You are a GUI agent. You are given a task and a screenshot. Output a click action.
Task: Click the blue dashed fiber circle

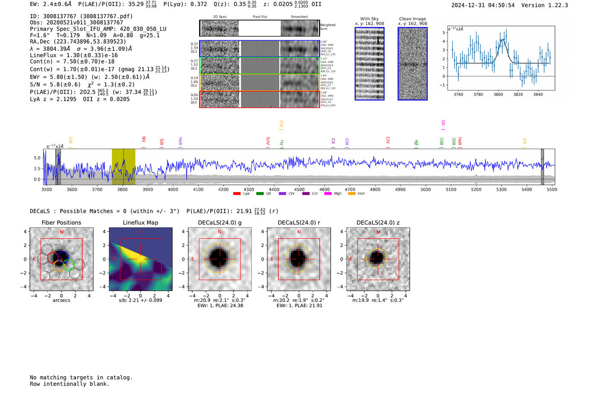pyautogui.click(x=63, y=257)
